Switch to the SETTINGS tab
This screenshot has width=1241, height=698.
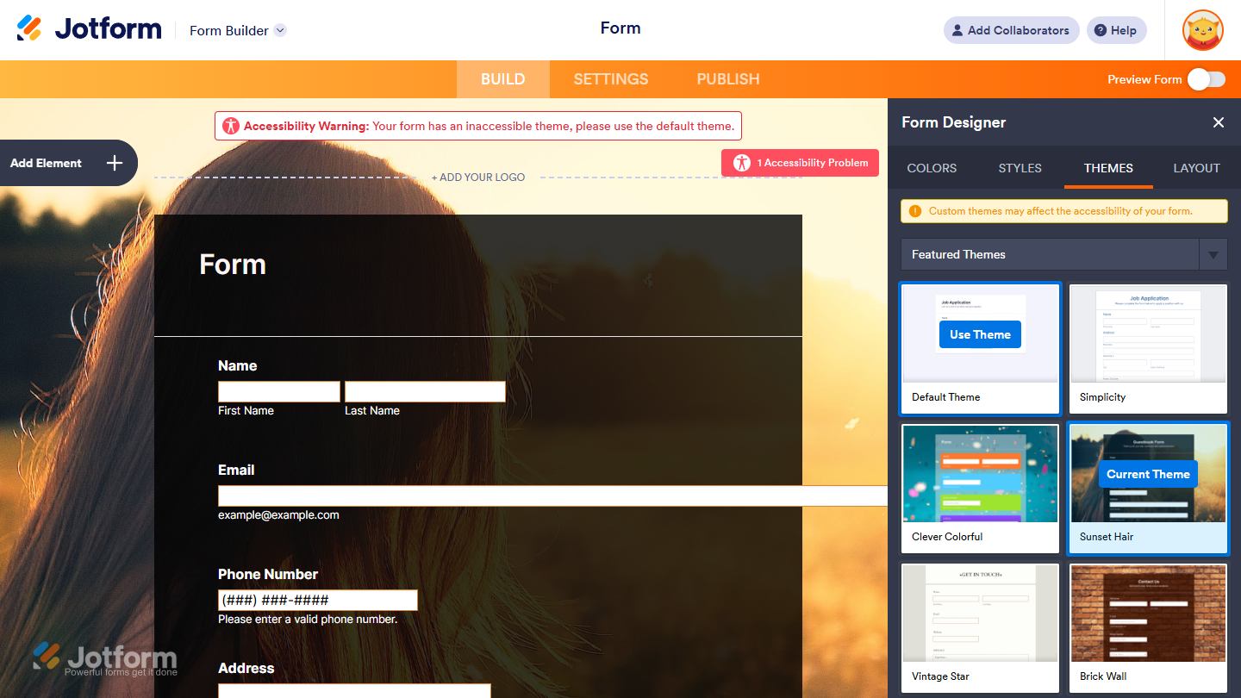coord(610,78)
